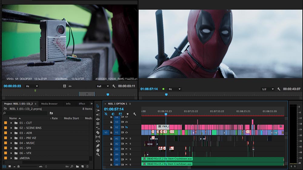This screenshot has width=303, height=170.
Task: Toggle lock on track V3
Action: (x=112, y=122)
